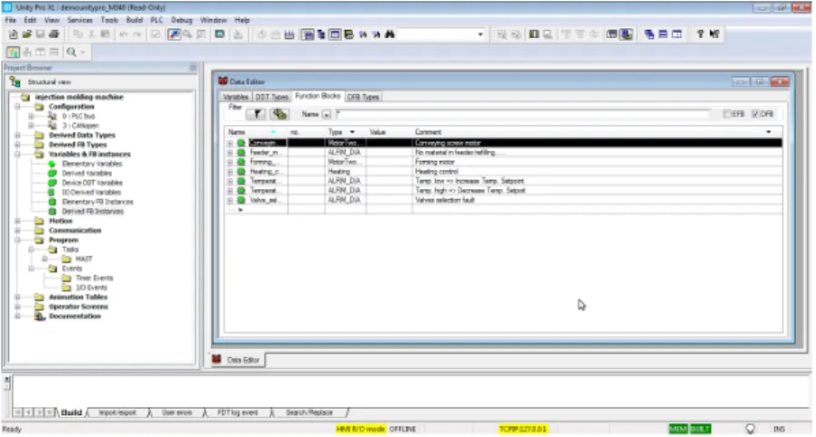Click the OFFLINE status bar entry

(402, 429)
